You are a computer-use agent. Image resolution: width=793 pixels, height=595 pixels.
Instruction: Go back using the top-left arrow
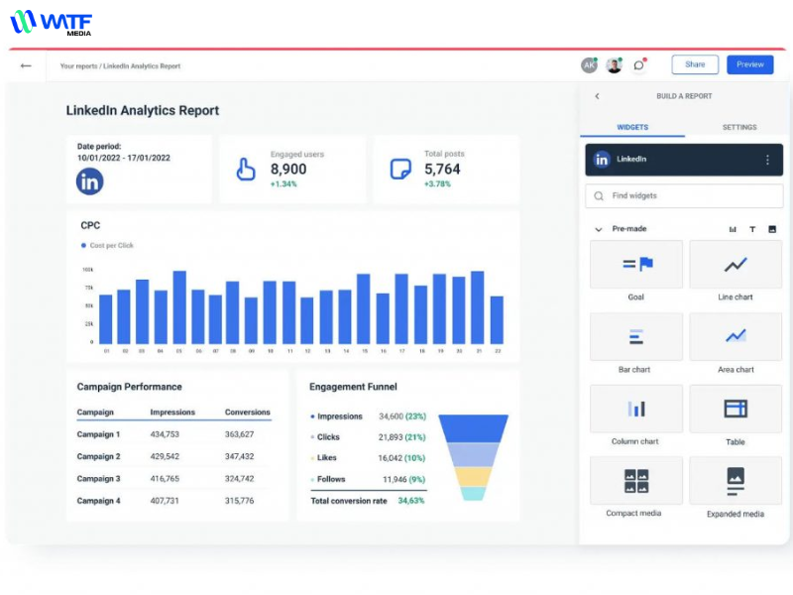[26, 65]
